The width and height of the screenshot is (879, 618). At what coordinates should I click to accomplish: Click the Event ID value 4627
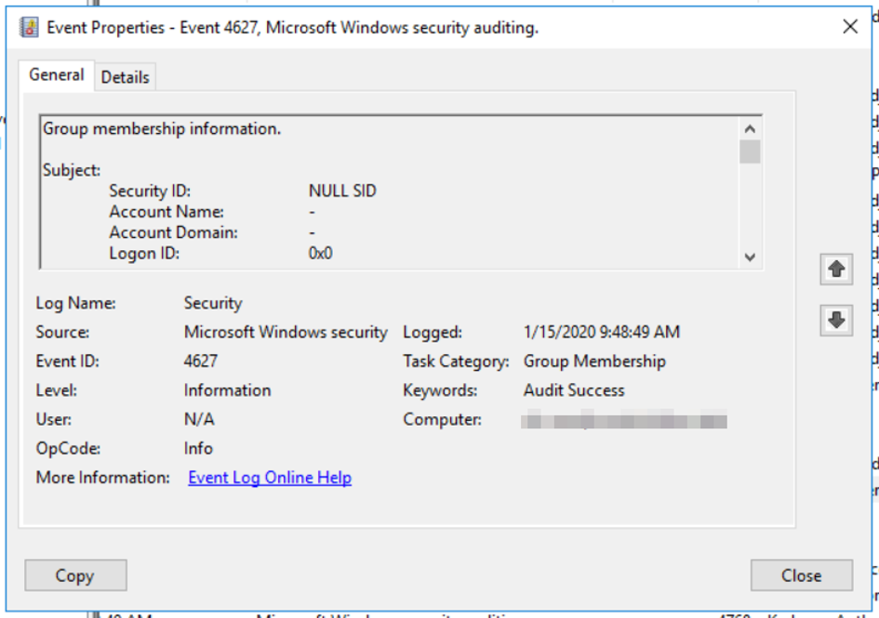201,362
